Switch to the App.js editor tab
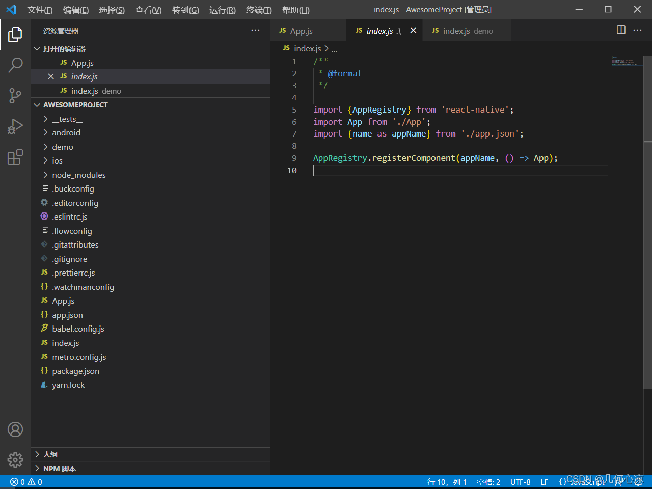Image resolution: width=652 pixels, height=489 pixels. [308, 31]
